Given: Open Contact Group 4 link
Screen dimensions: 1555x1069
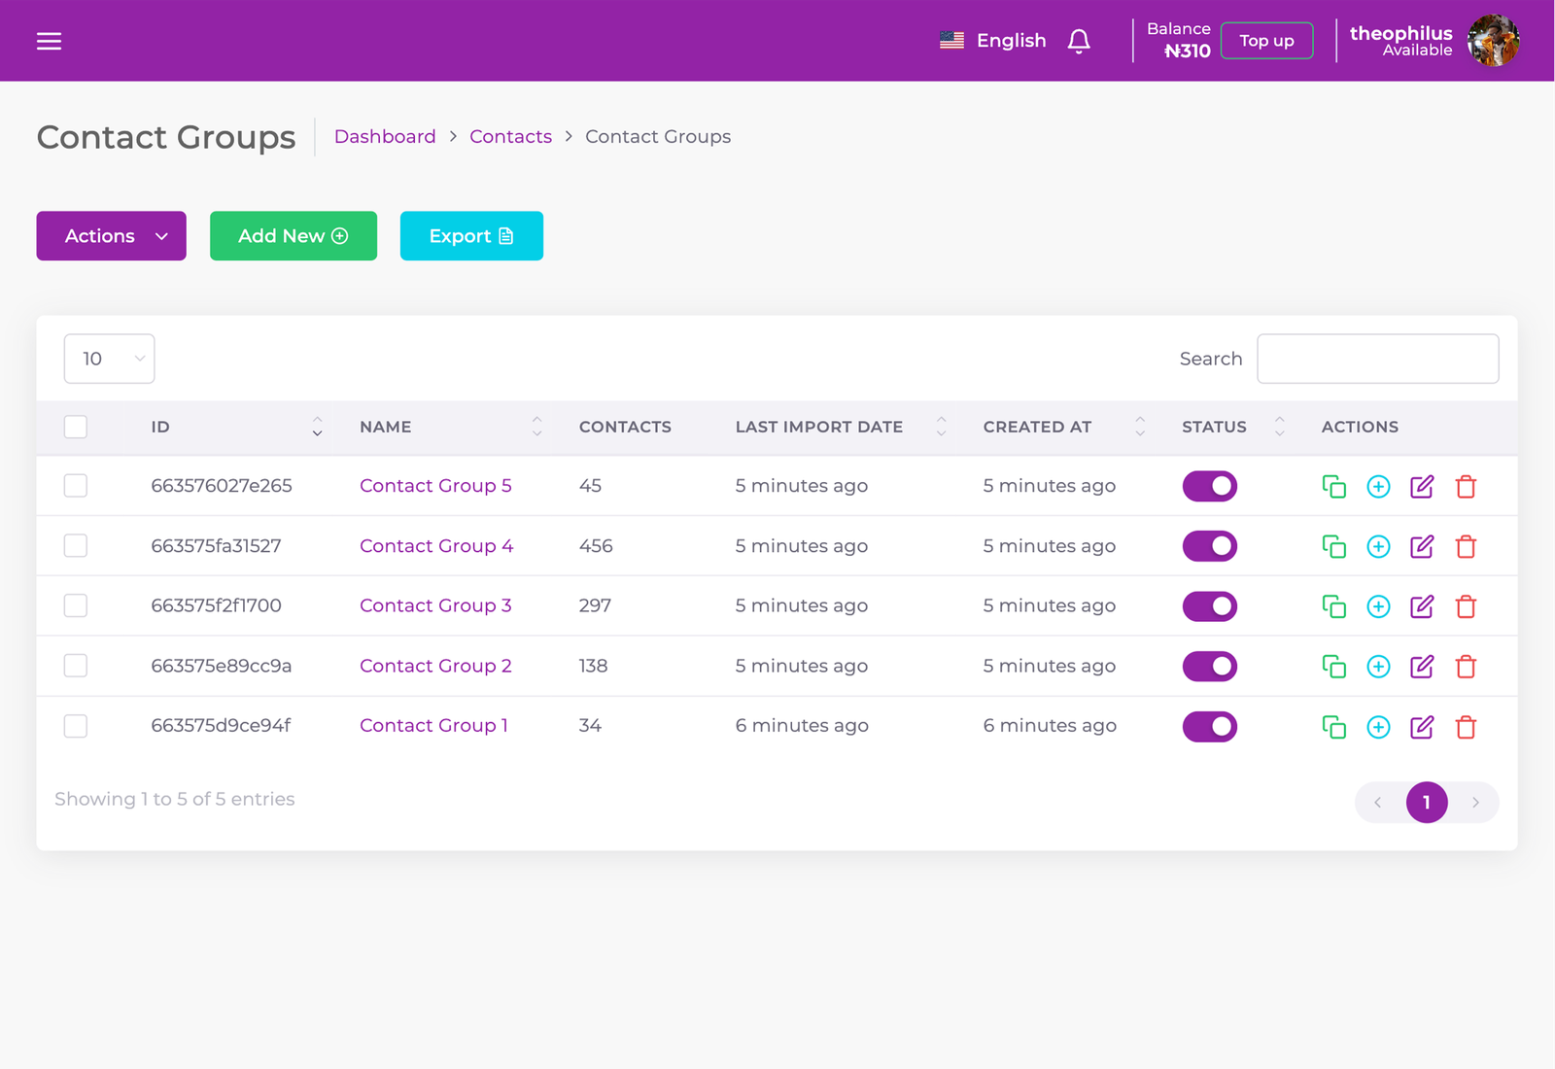Looking at the screenshot, I should 436,546.
